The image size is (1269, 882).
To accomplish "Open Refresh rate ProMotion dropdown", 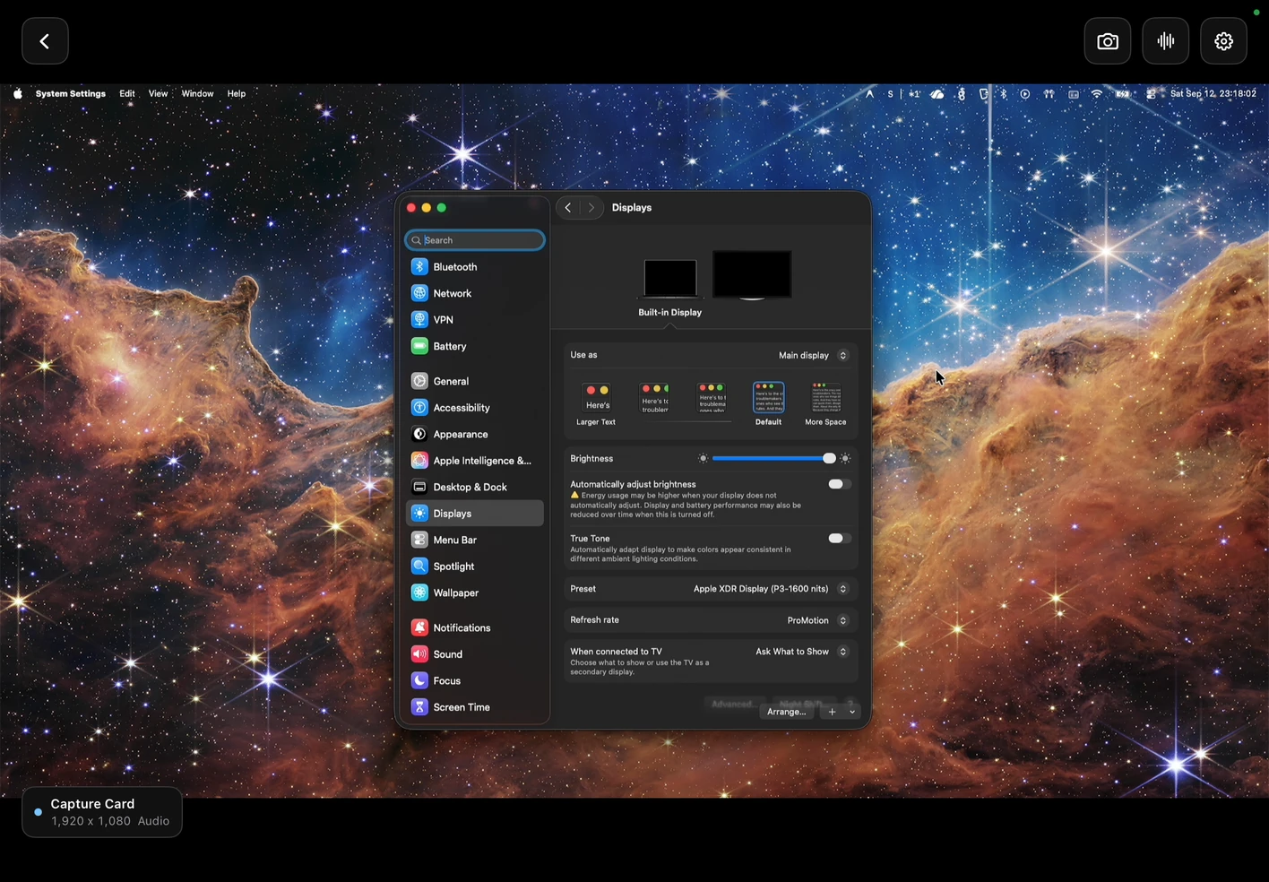I will coord(816,620).
